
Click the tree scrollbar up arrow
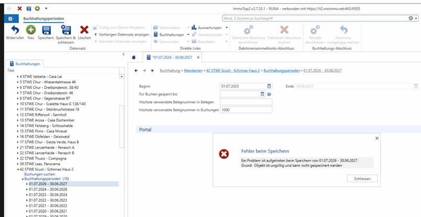pos(121,77)
